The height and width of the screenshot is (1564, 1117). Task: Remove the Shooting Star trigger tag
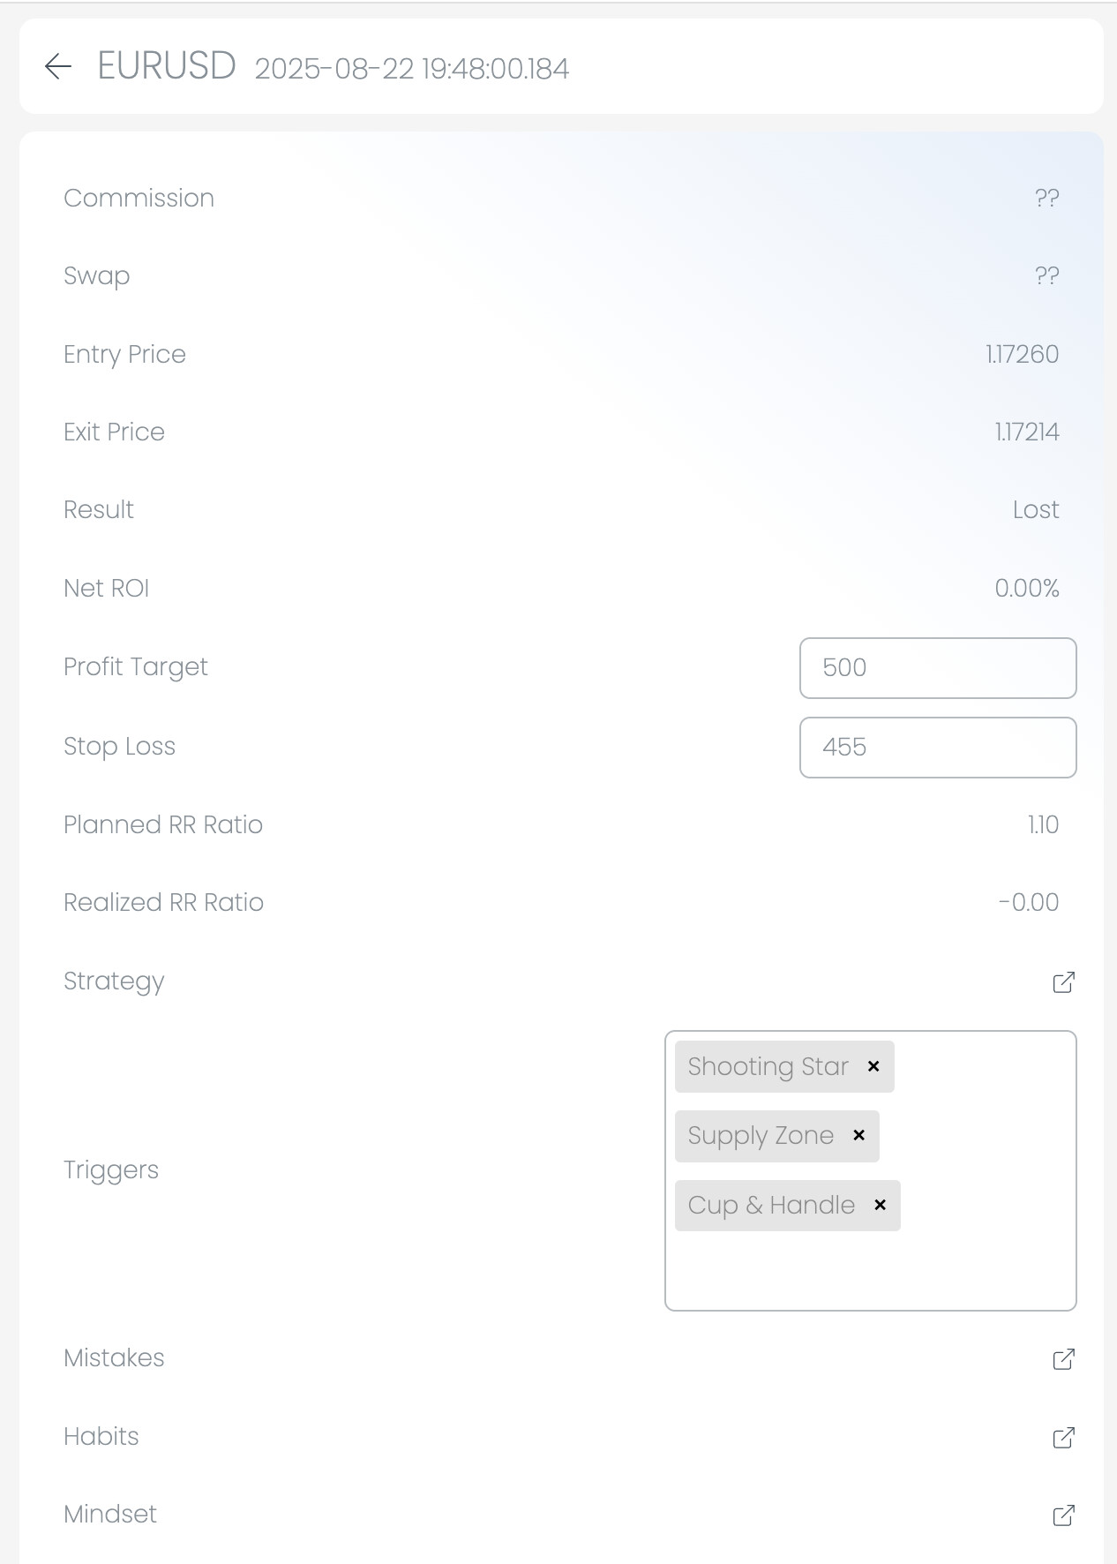873,1066
